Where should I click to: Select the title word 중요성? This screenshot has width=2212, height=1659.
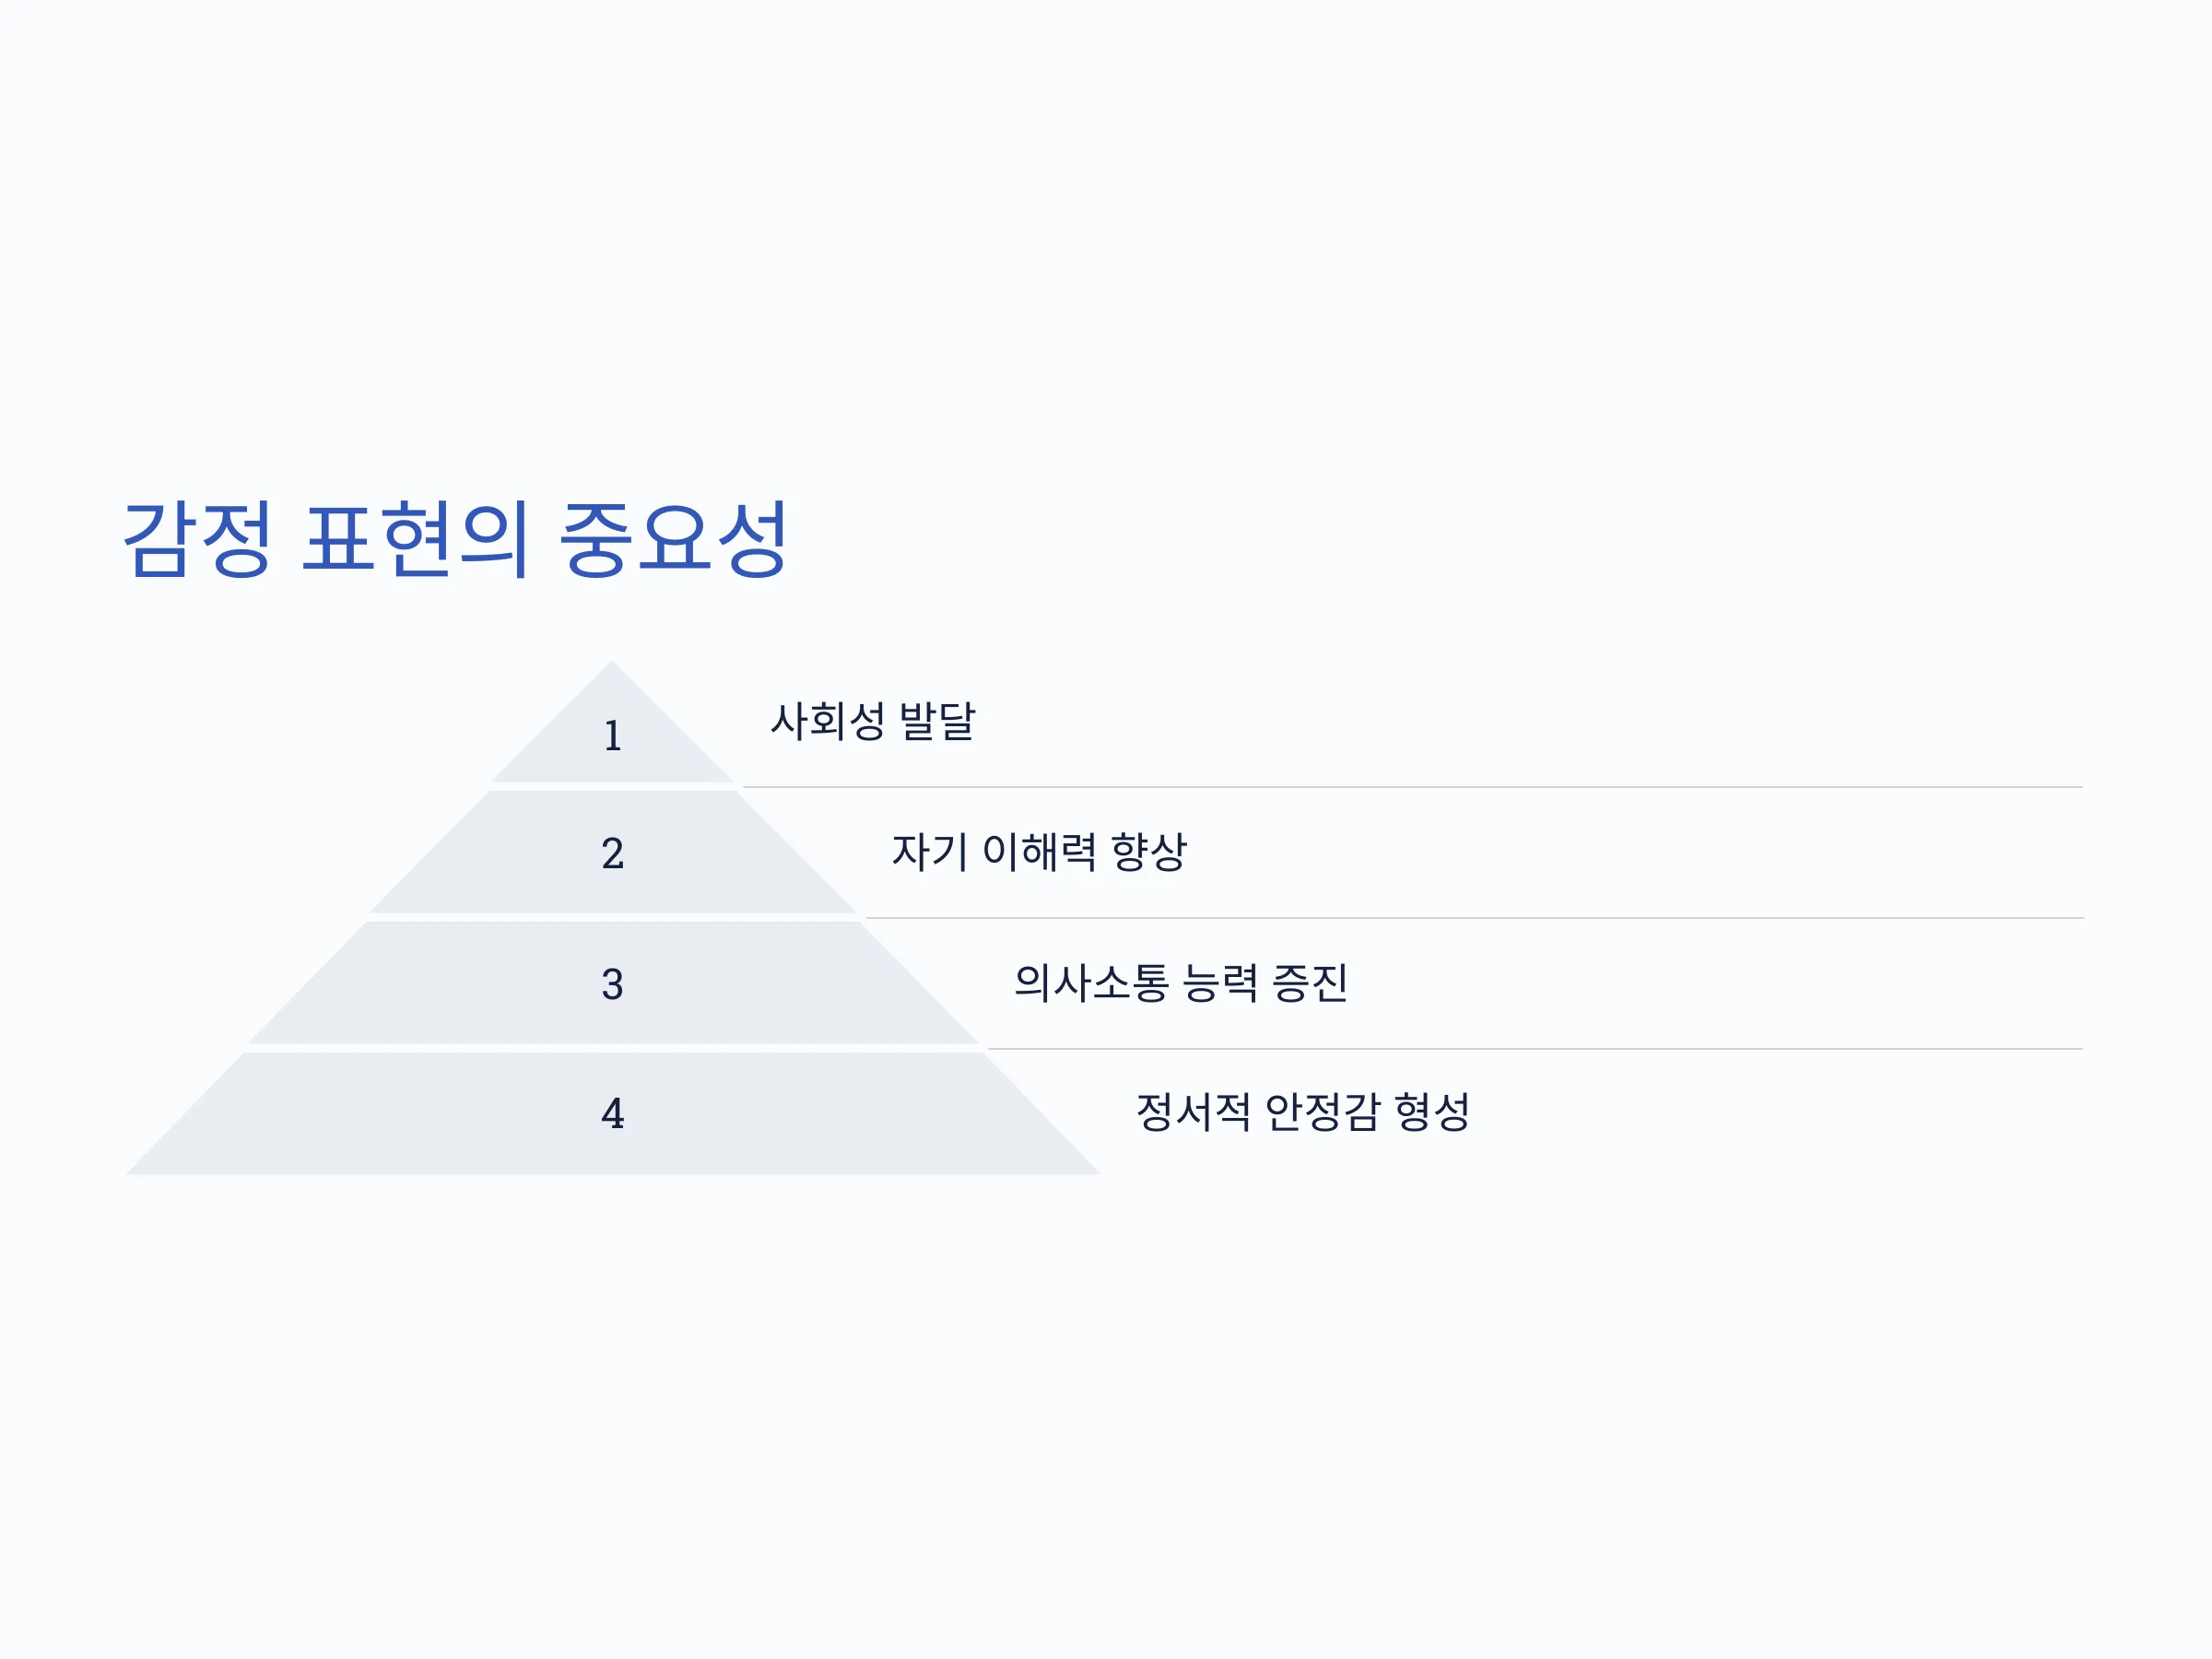coord(674,539)
